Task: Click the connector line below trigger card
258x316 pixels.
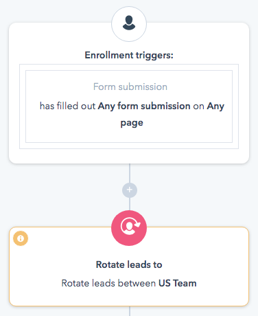Action: pyautogui.click(x=130, y=173)
